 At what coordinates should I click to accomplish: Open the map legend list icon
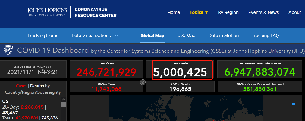292,104
